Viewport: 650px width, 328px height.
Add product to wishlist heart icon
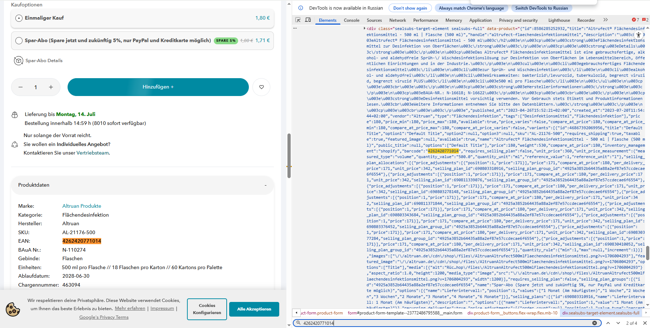point(262,87)
